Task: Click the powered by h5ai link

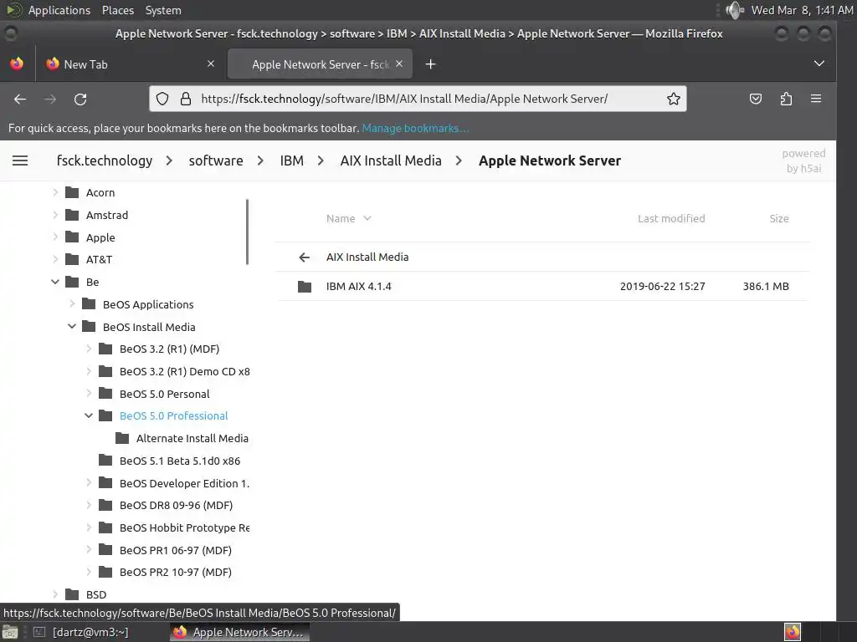Action: 803,160
